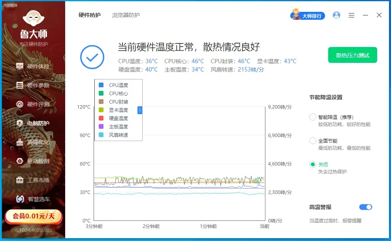
Task: Click the blue checkmark status circle
Action: 92,57
